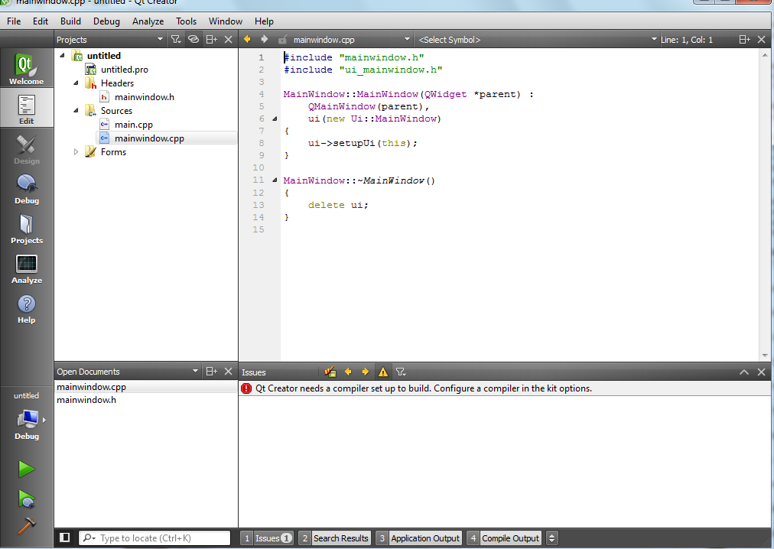Open the Build menu
The height and width of the screenshot is (549, 774).
(x=70, y=21)
